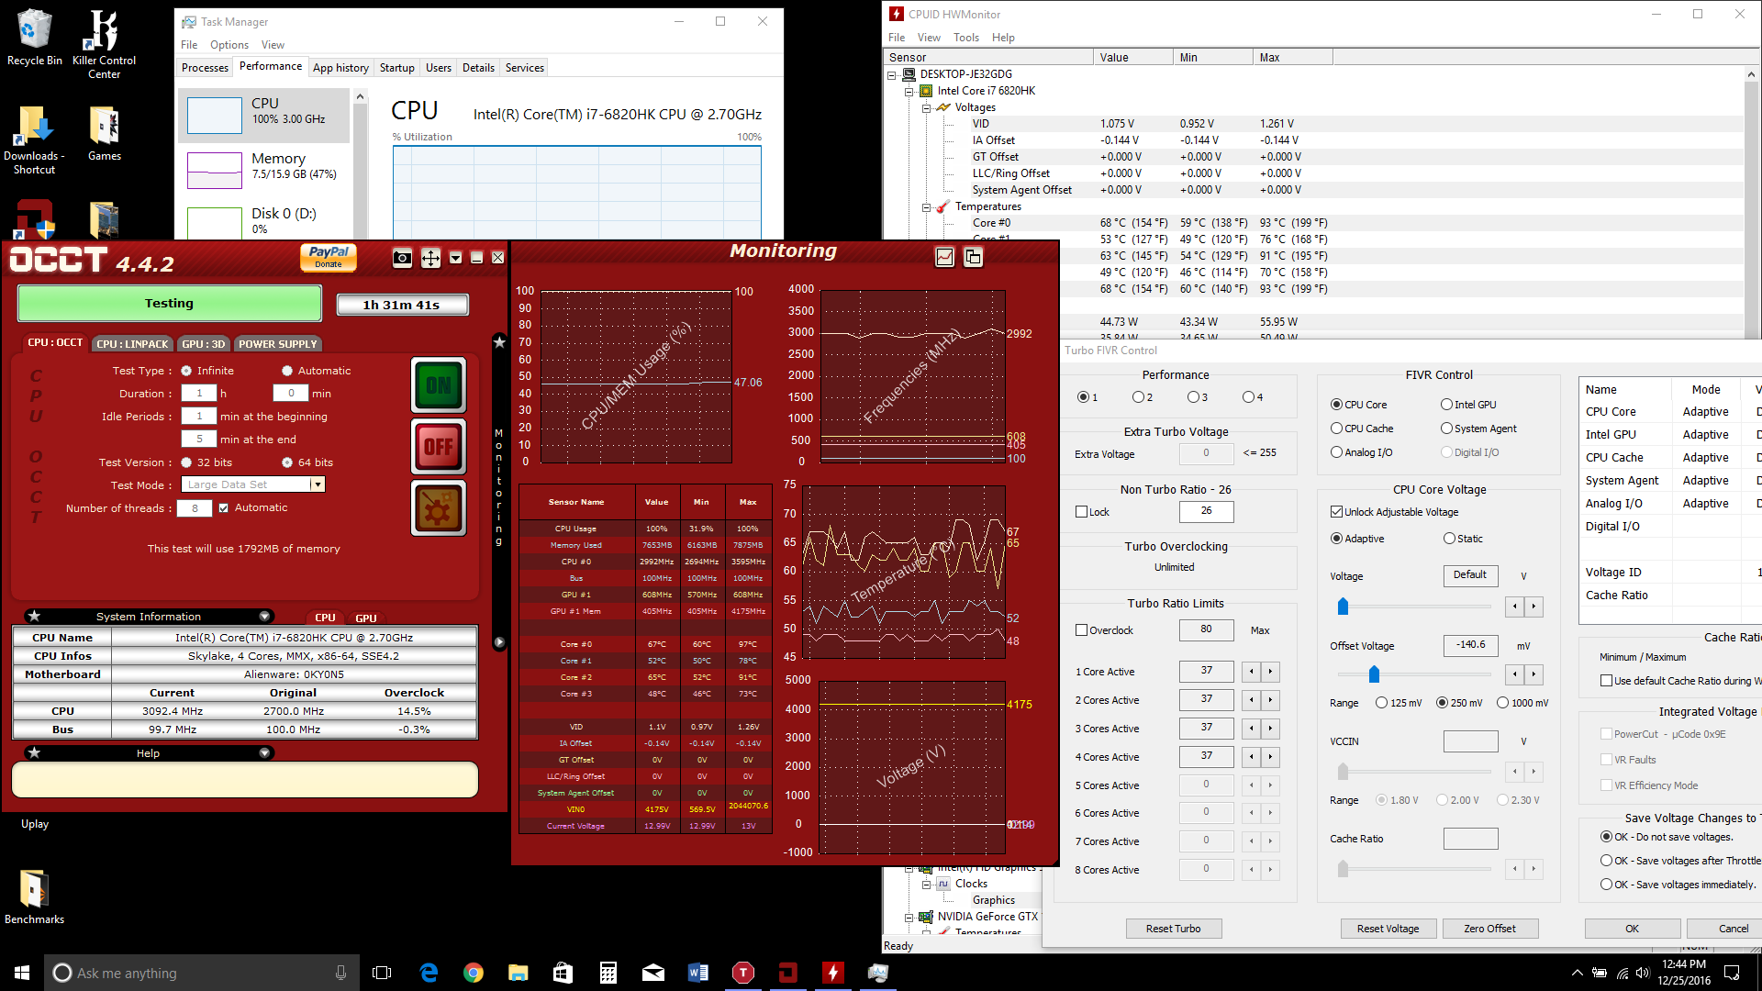Toggle Automatic threads checkbox in OCCT
The height and width of the screenshot is (991, 1762).
click(x=223, y=507)
